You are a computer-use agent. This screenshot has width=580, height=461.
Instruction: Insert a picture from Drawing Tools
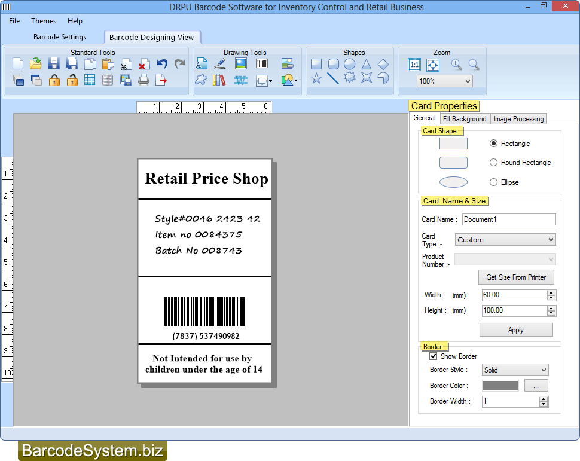click(241, 63)
